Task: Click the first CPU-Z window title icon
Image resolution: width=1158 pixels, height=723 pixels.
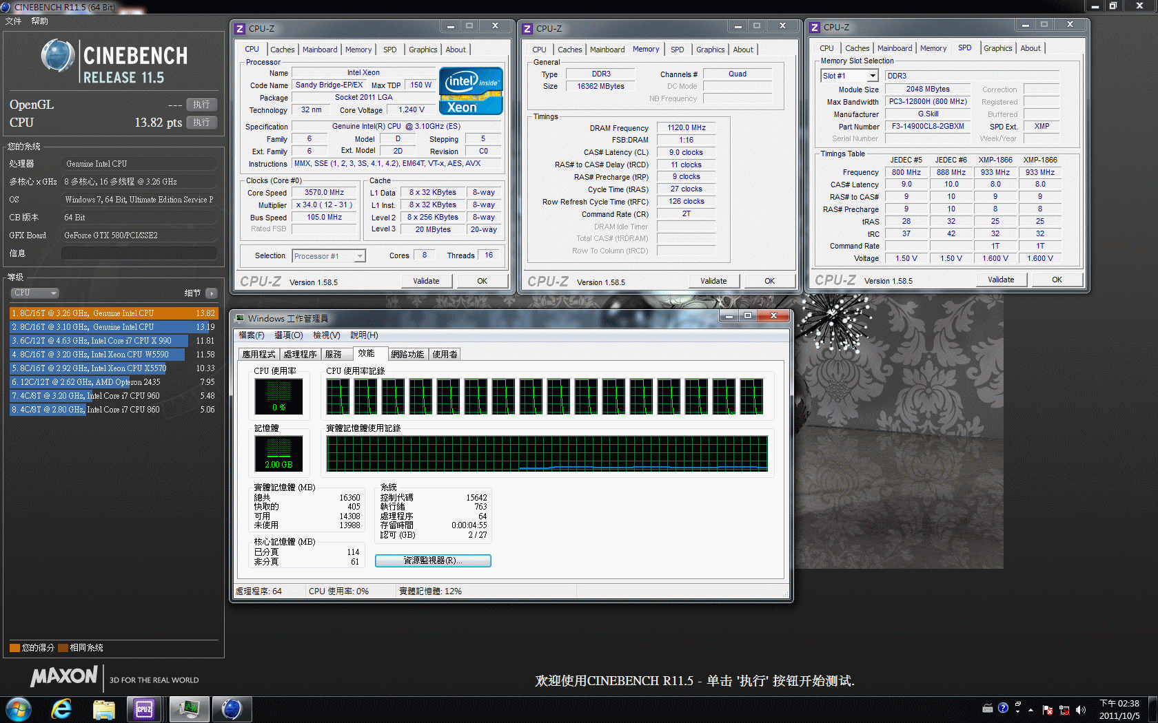Action: 240,29
